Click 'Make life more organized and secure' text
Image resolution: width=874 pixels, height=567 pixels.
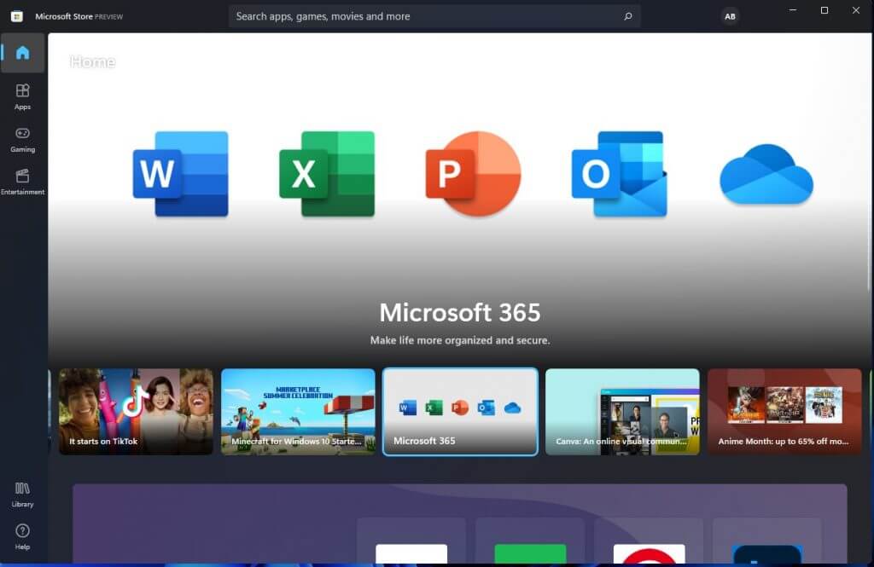click(x=460, y=340)
